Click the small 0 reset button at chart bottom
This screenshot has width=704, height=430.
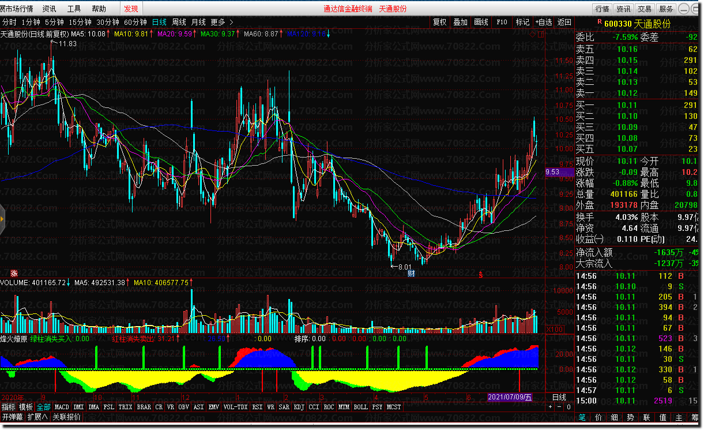click(x=568, y=407)
